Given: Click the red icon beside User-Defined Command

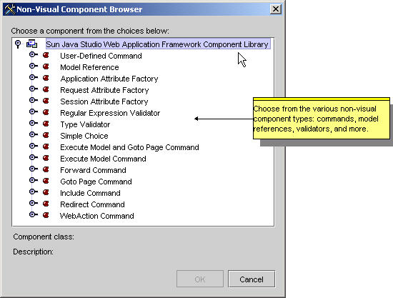Looking at the screenshot, I should coord(46,55).
